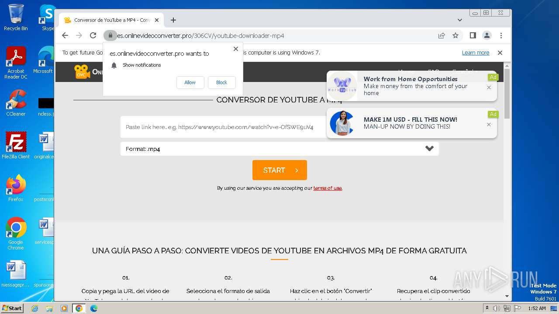Open the Windows Start menu
Viewport: 559px width, 314px height.
tap(12, 308)
